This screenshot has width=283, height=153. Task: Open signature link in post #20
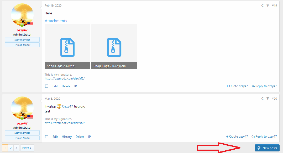pyautogui.click(x=65, y=123)
